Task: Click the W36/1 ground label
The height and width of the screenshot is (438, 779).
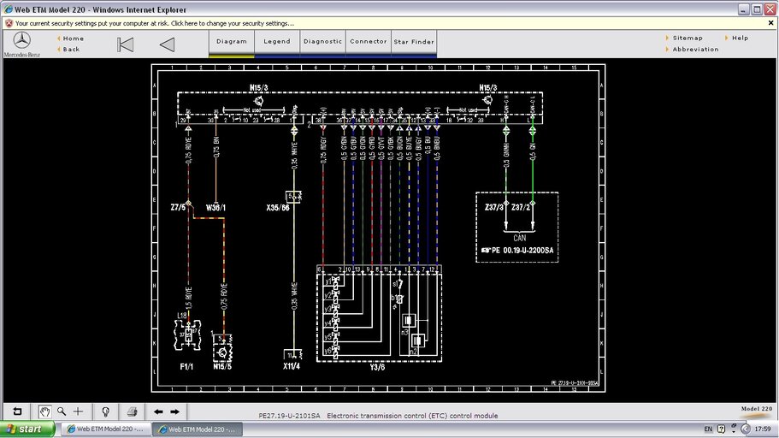Action: click(215, 208)
